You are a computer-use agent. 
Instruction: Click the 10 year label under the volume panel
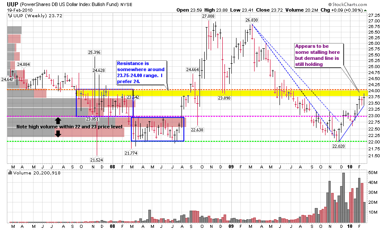[350, 226]
